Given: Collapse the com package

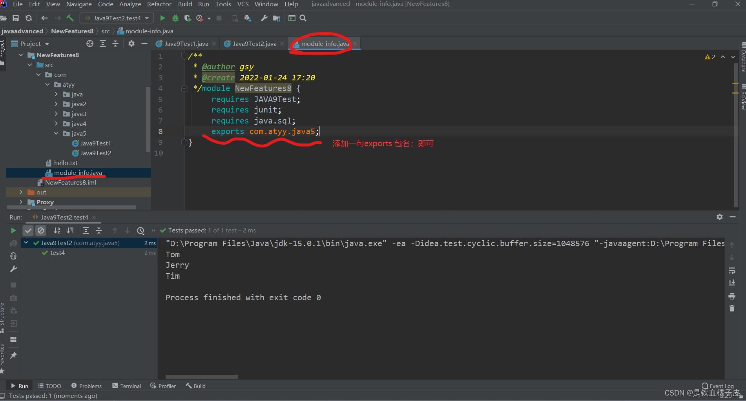Looking at the screenshot, I should tap(38, 74).
